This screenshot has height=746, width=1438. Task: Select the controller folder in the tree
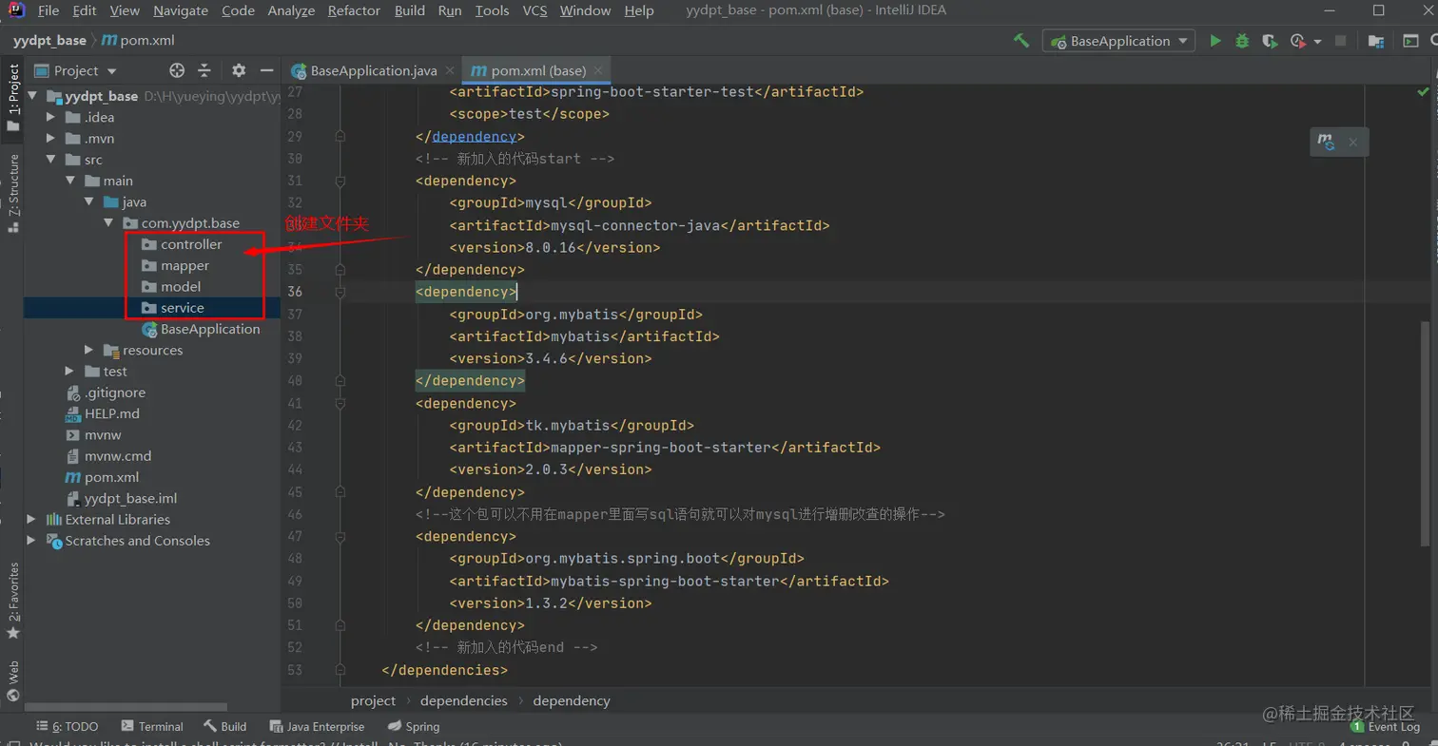[191, 244]
